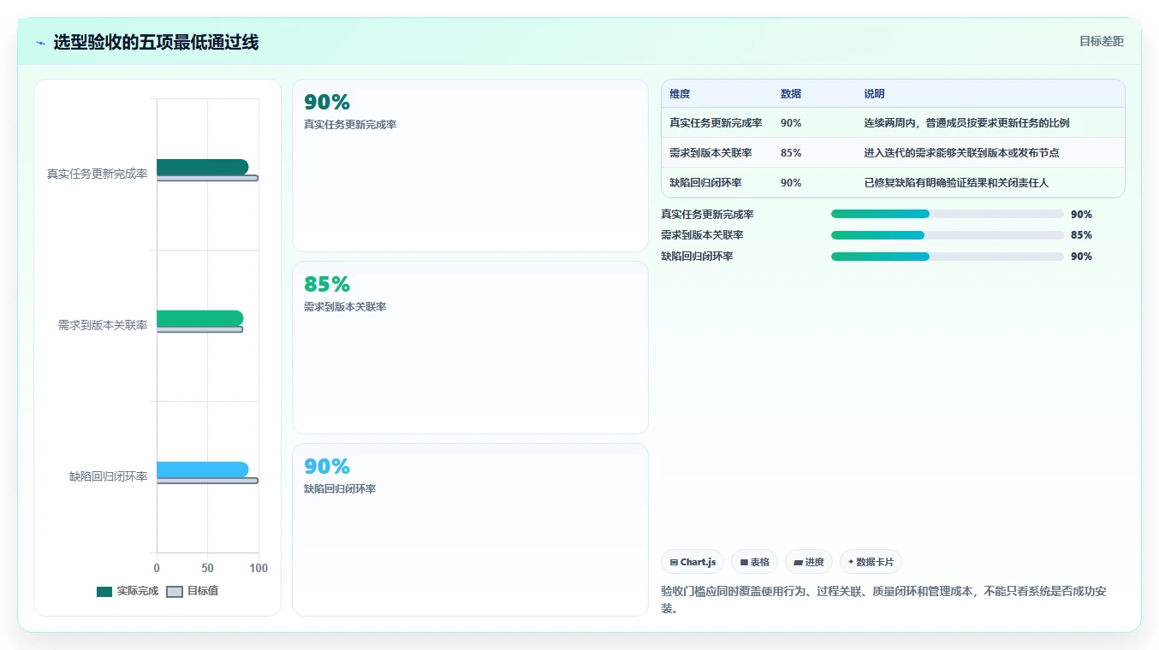Click the 缺陷回归闭环率 progress bar
The height and width of the screenshot is (650, 1159).
pyautogui.click(x=947, y=257)
